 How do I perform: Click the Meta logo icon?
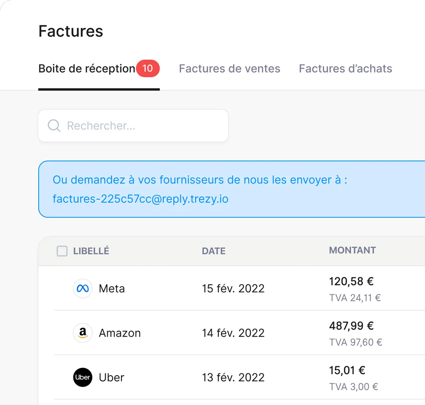coord(83,289)
